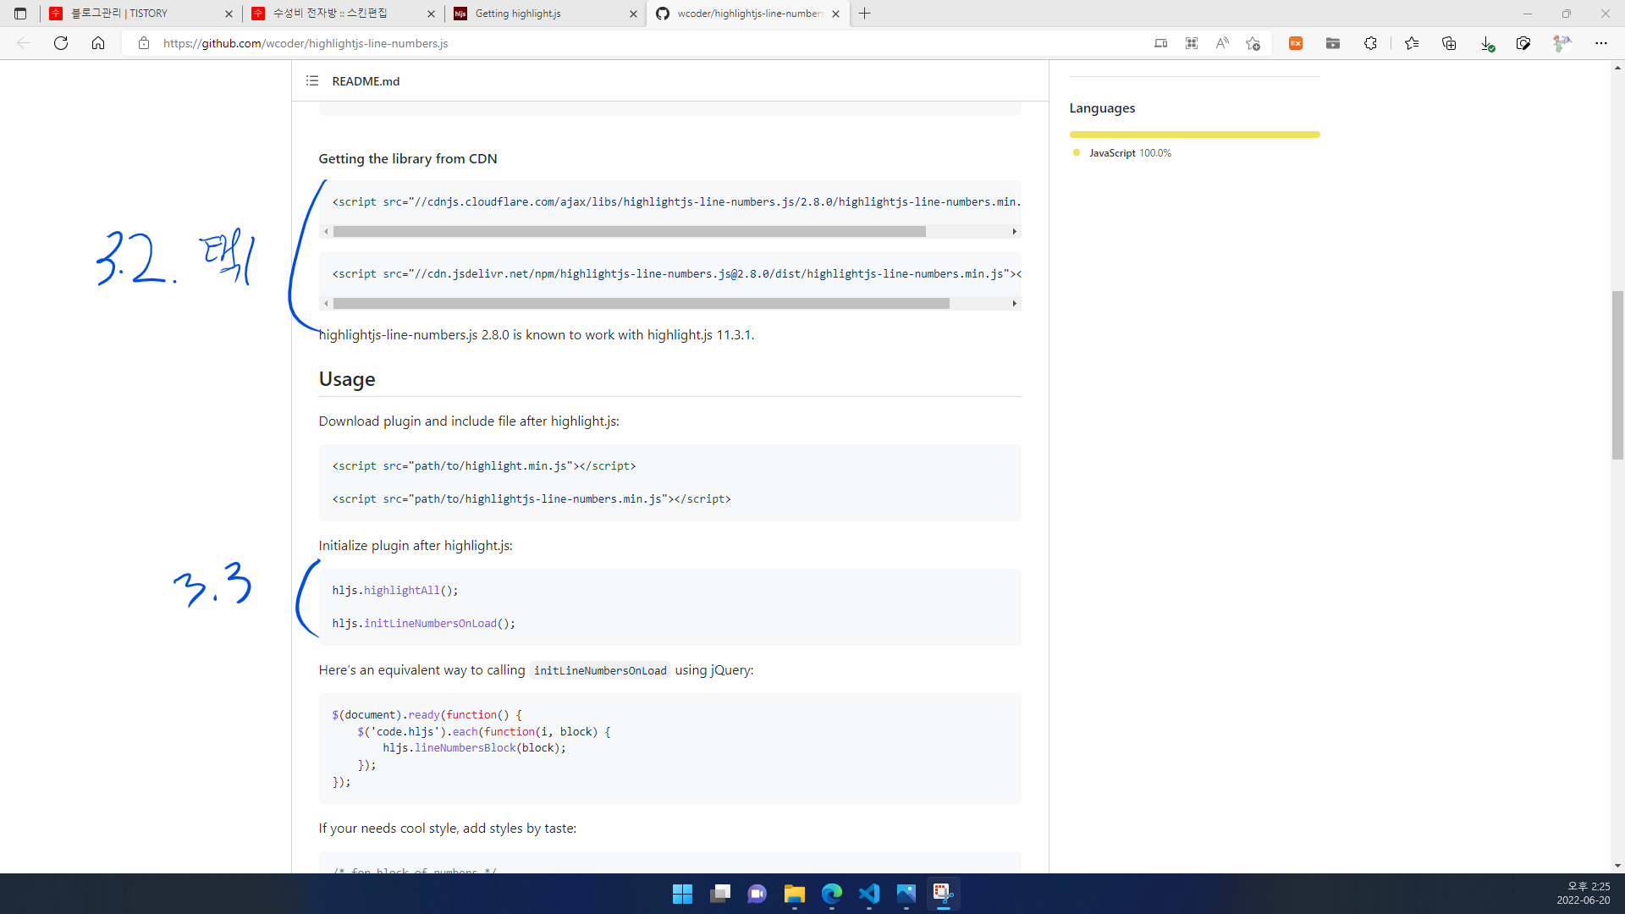Open the README table of contents
The width and height of the screenshot is (1625, 914).
(x=311, y=80)
